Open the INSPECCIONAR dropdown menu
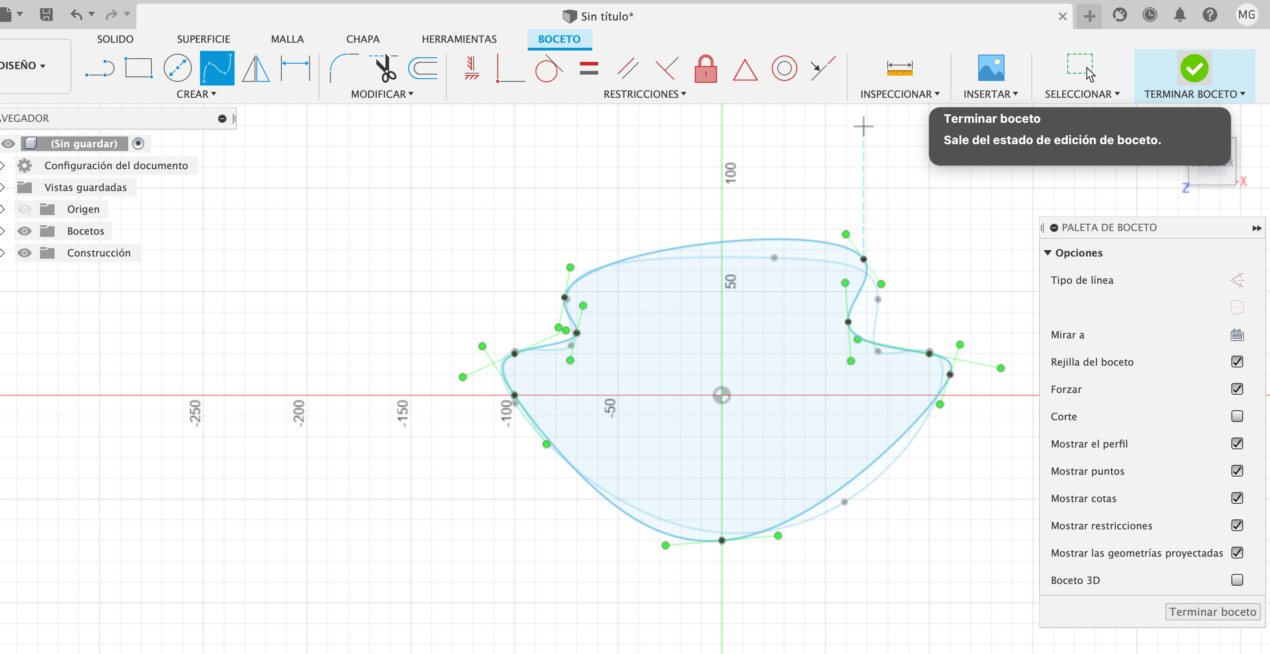 (900, 94)
